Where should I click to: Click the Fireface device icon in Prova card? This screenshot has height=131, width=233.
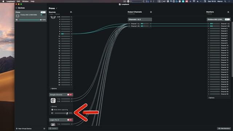[x=17, y=16]
